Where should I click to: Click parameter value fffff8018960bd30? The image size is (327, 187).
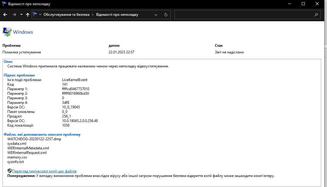76,93
